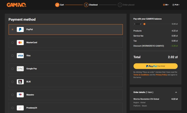Select the Maestro radio button
The height and width of the screenshot is (113, 187).
click(x=12, y=95)
